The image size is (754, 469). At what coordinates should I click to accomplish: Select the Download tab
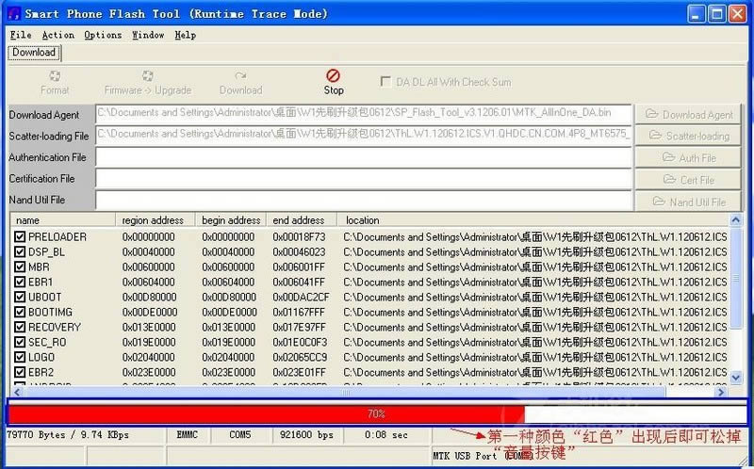pyautogui.click(x=33, y=53)
